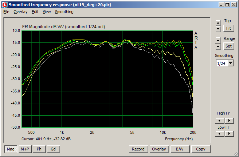Click the High Fr left arrow
Screen dimensions: 239x157
click(x=220, y=121)
